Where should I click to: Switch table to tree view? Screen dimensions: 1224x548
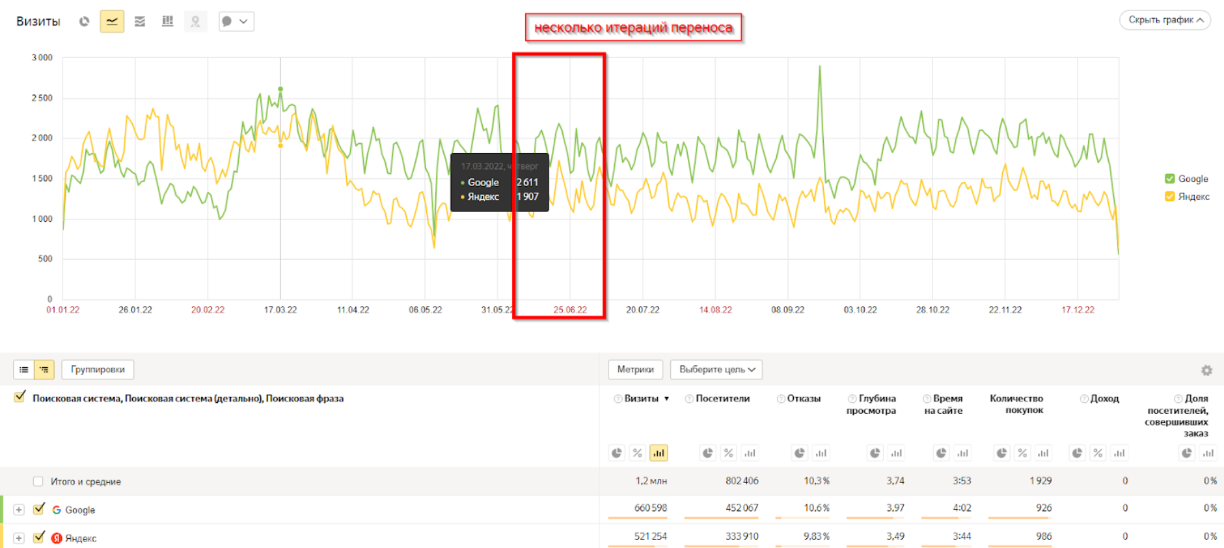(44, 370)
